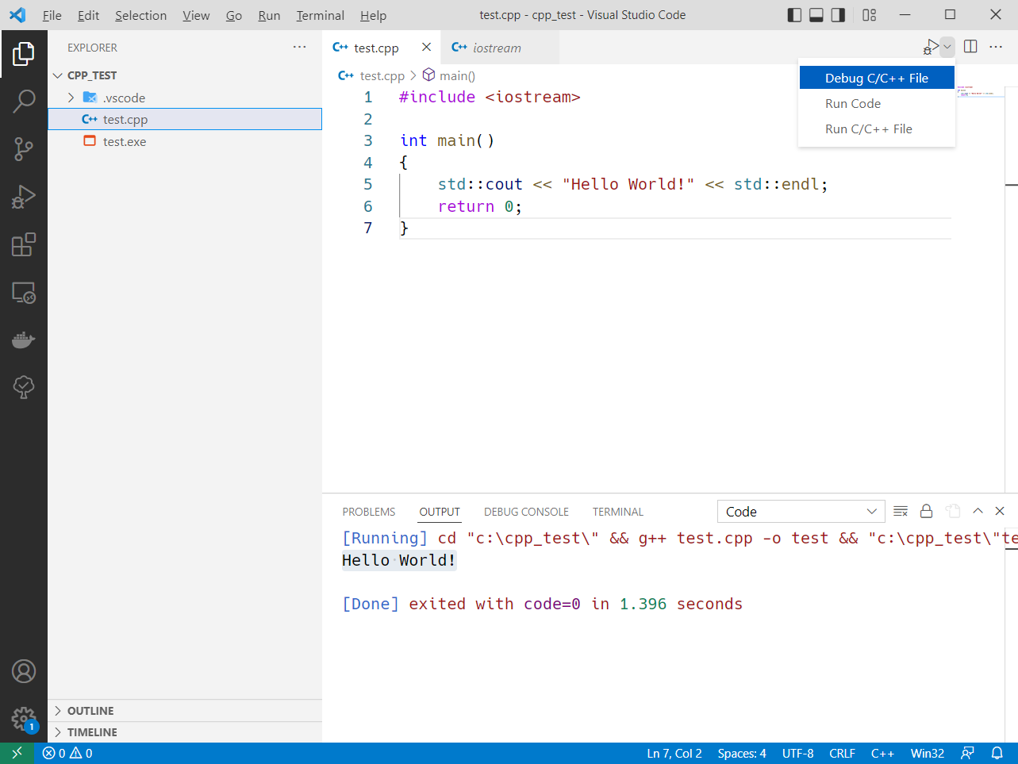Image resolution: width=1018 pixels, height=764 pixels.
Task: Open the Testing tree icon view
Action: [x=24, y=386]
